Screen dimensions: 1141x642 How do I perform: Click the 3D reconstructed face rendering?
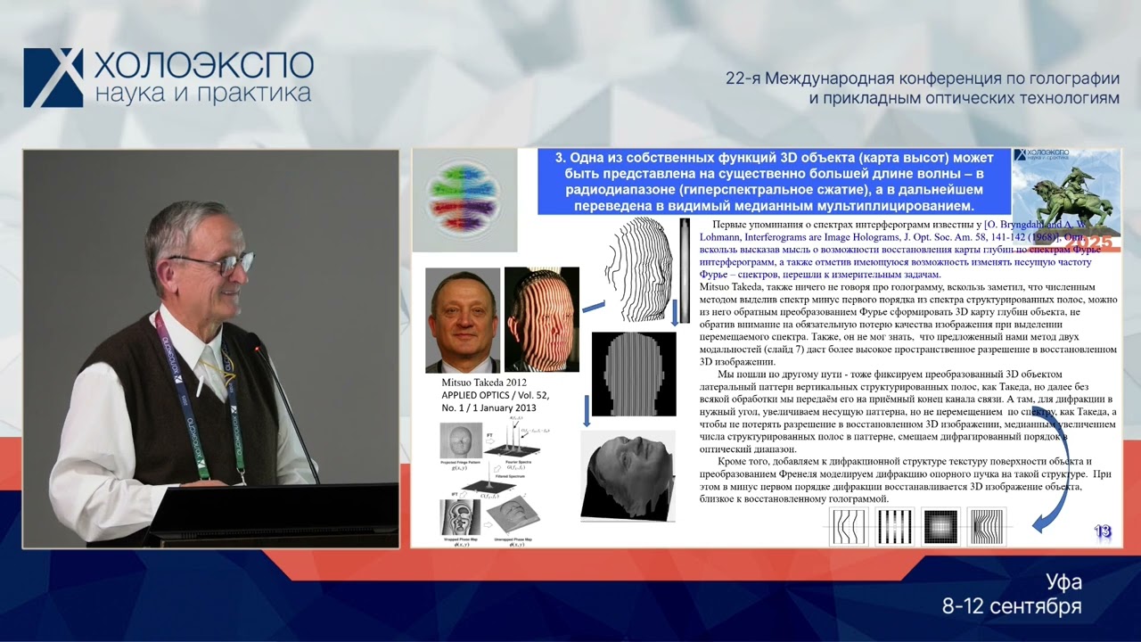point(627,476)
